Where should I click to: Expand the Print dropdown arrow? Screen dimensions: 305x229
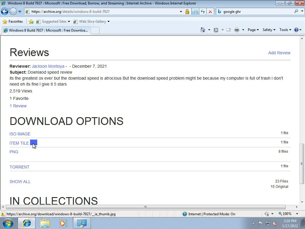point(243,30)
